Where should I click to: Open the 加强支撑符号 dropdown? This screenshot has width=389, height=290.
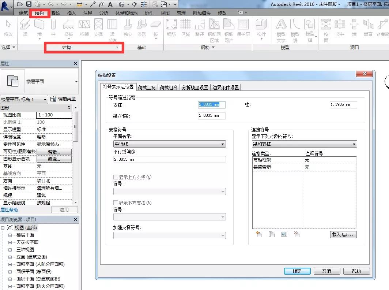[169, 235]
